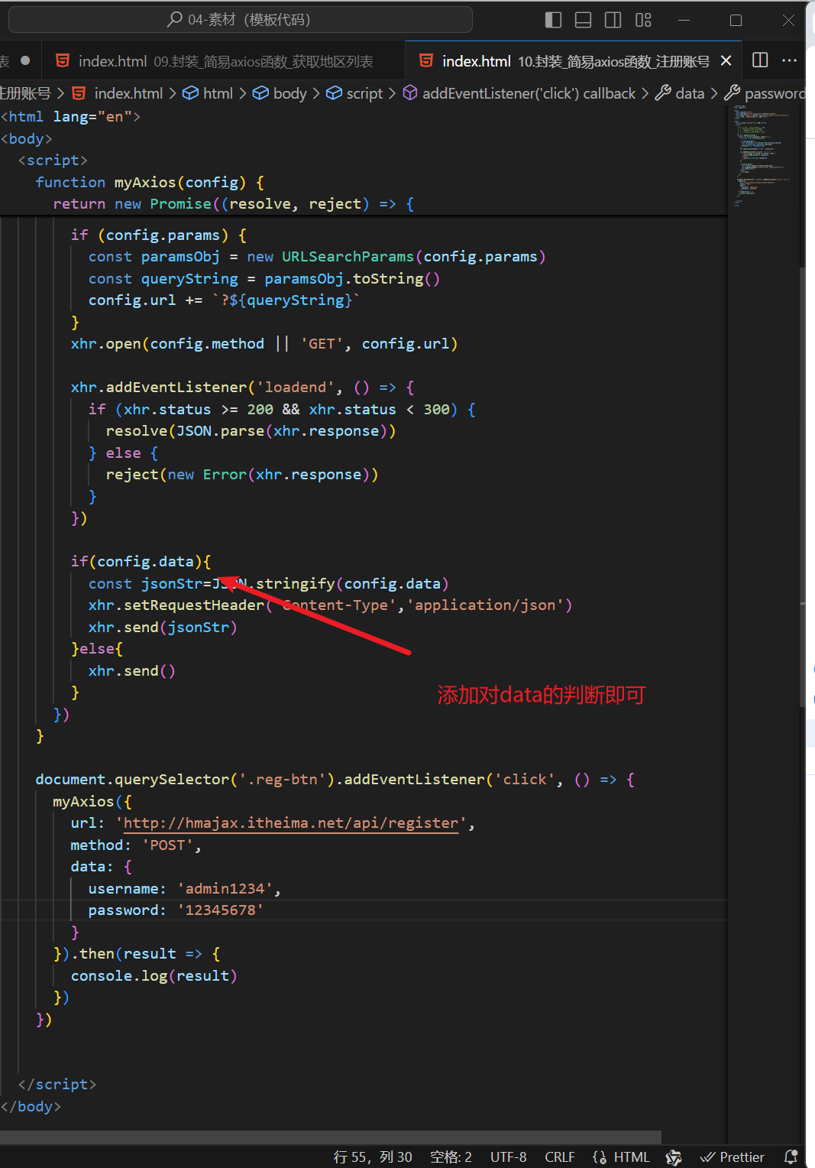Click the purple cube icon before addEventListener
Viewport: 815px width, 1168px height.
tap(410, 93)
